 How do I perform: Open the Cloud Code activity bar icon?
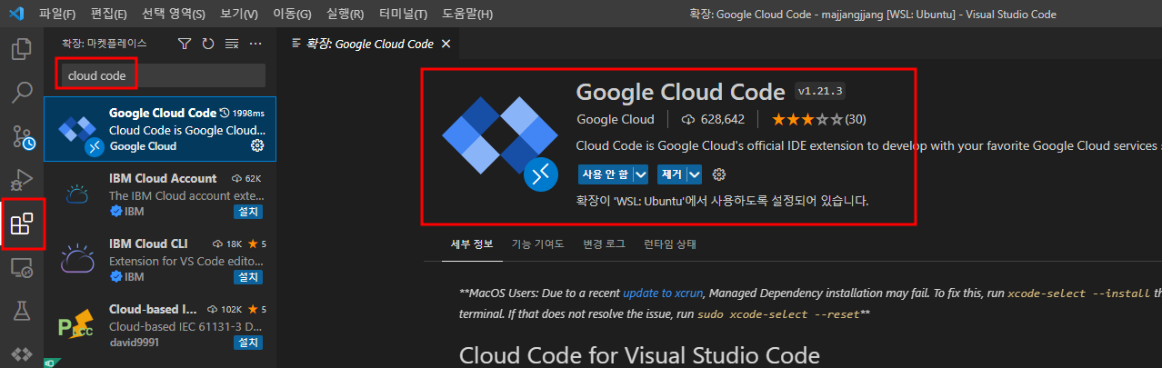pos(22,353)
